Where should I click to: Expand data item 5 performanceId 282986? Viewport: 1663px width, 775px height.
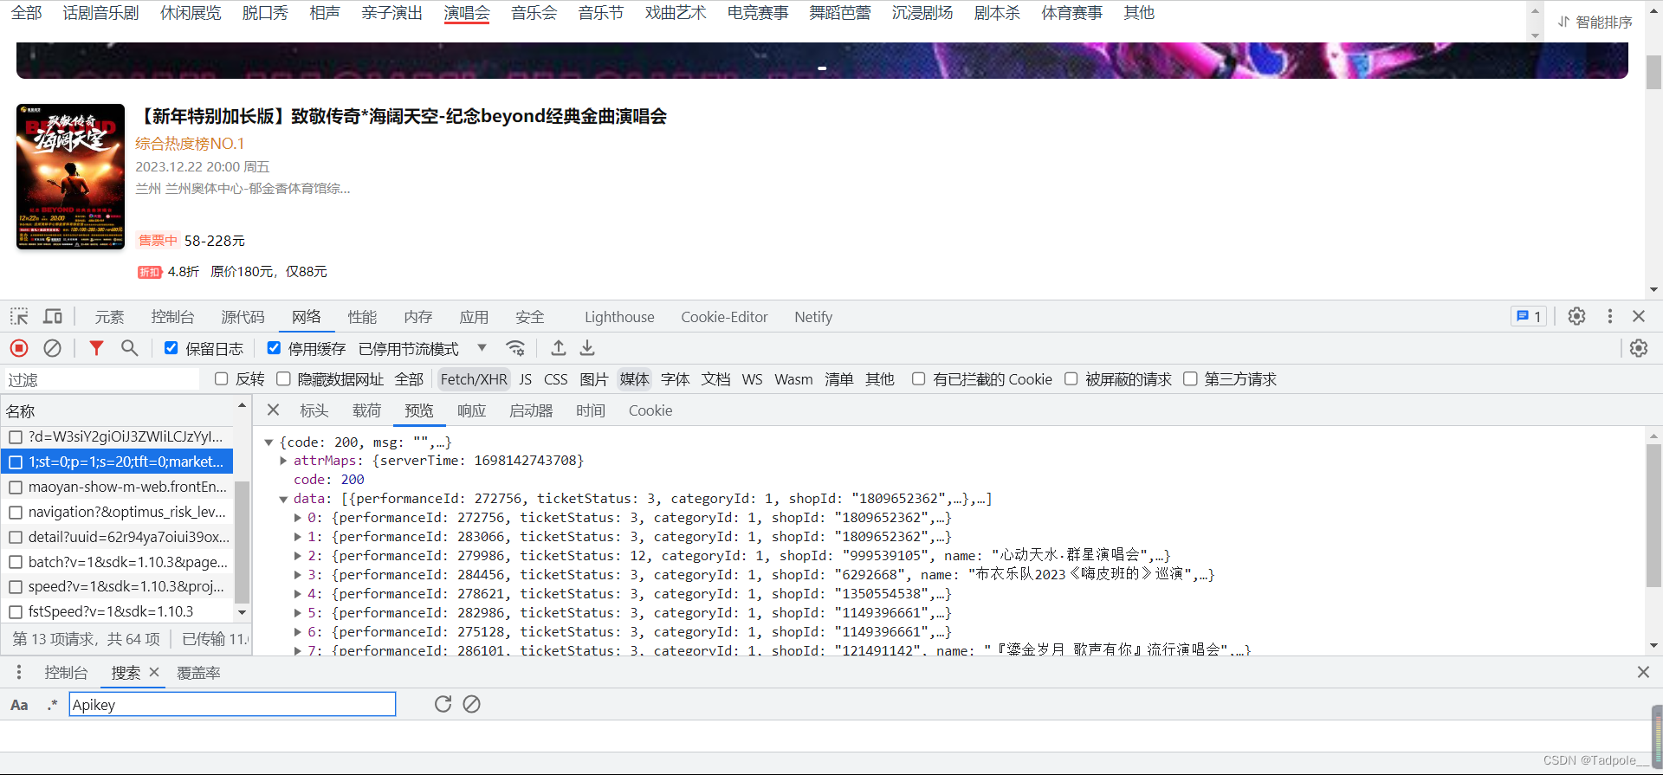[297, 613]
